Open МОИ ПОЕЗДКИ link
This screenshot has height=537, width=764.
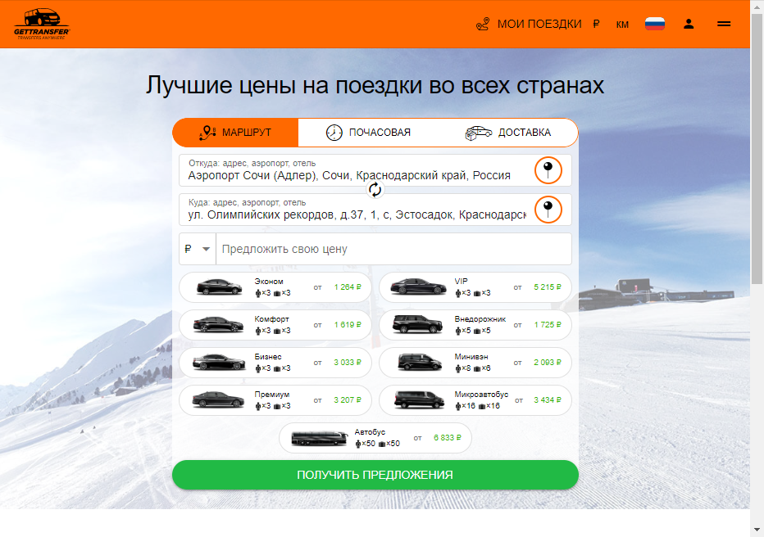539,24
